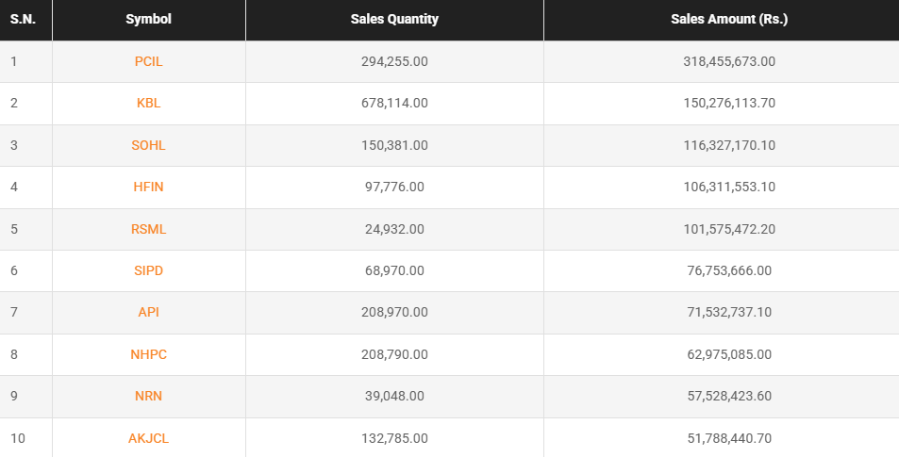Open the KBL symbol link
The width and height of the screenshot is (899, 457).
pos(148,103)
